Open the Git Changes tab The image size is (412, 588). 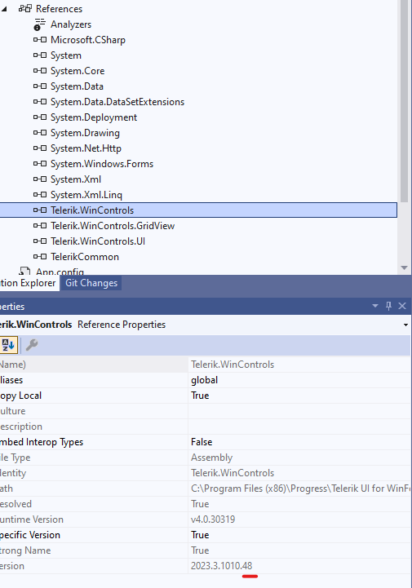(x=91, y=283)
